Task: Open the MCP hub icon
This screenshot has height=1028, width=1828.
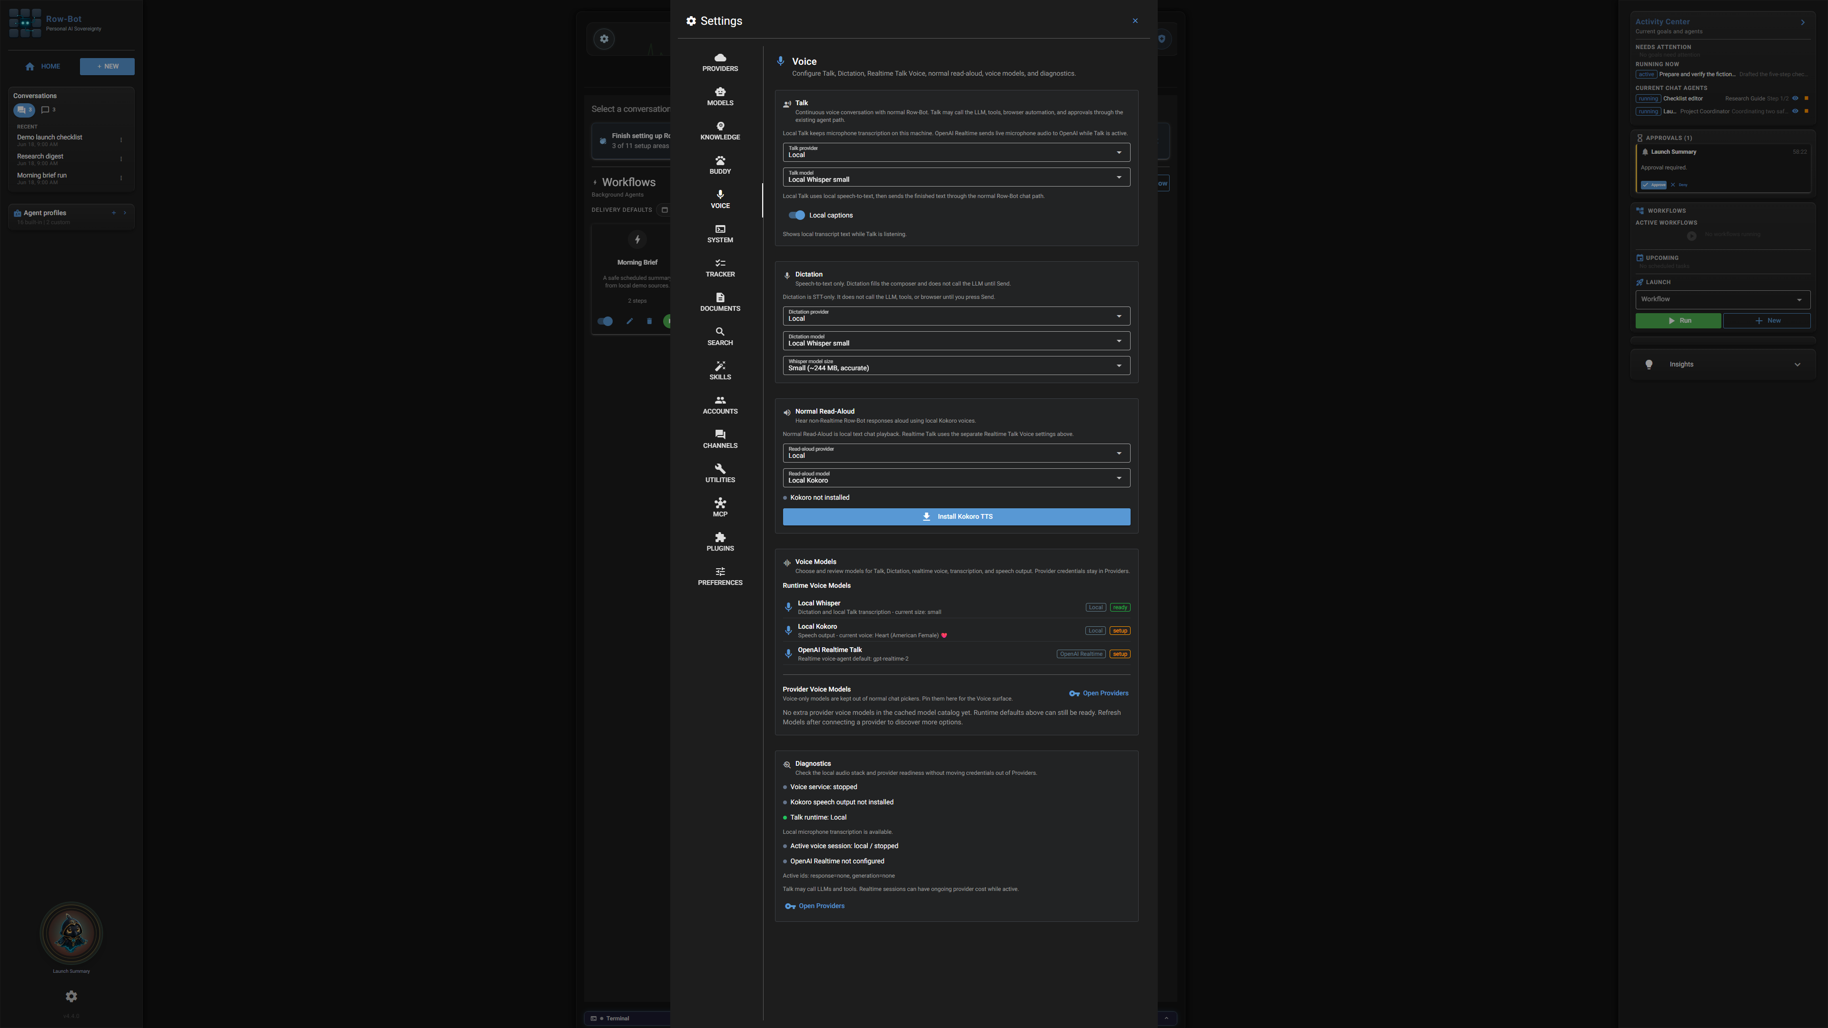Action: click(x=720, y=503)
